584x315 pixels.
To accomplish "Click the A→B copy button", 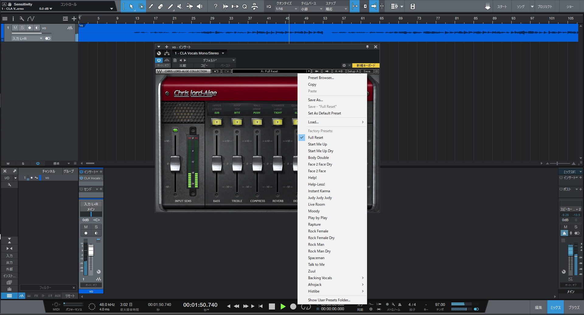I will [x=339, y=71].
